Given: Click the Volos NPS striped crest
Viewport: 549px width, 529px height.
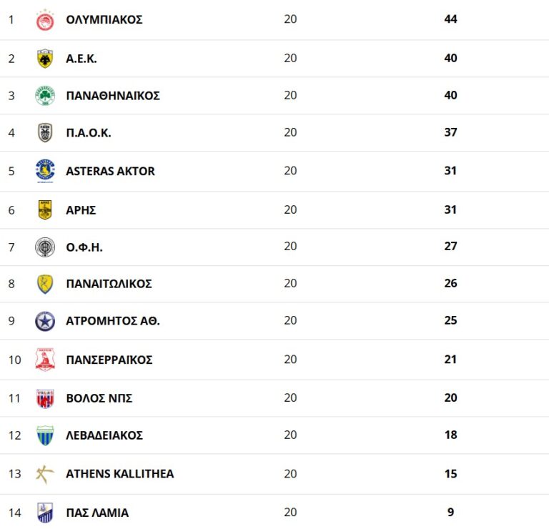Looking at the screenshot, I should coord(45,398).
